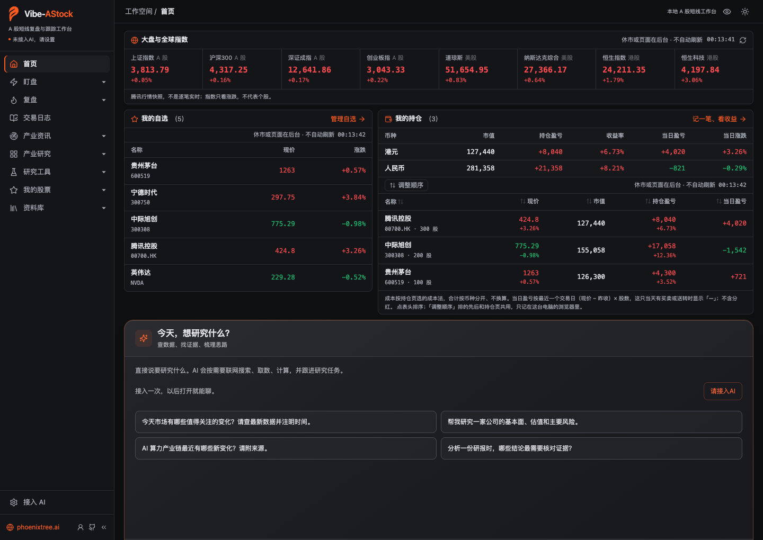
Task: Click the Vibe-AStock logo icon
Action: (14, 14)
